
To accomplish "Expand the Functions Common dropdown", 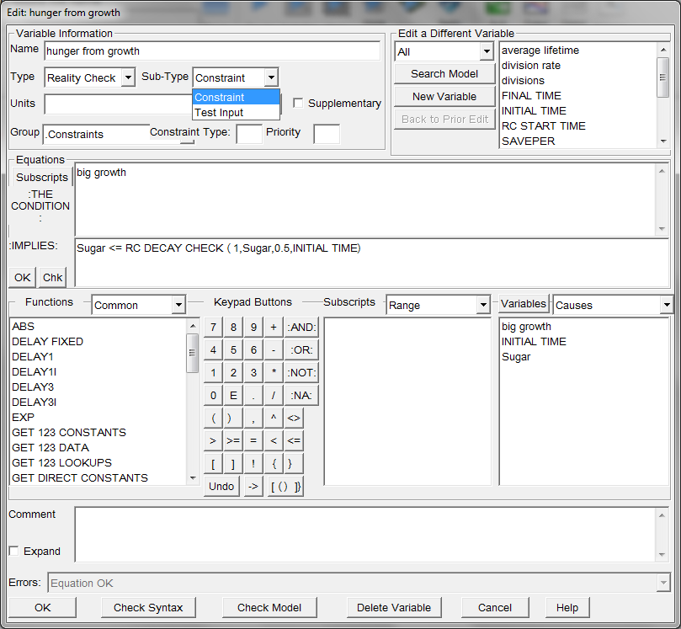I will coord(178,305).
